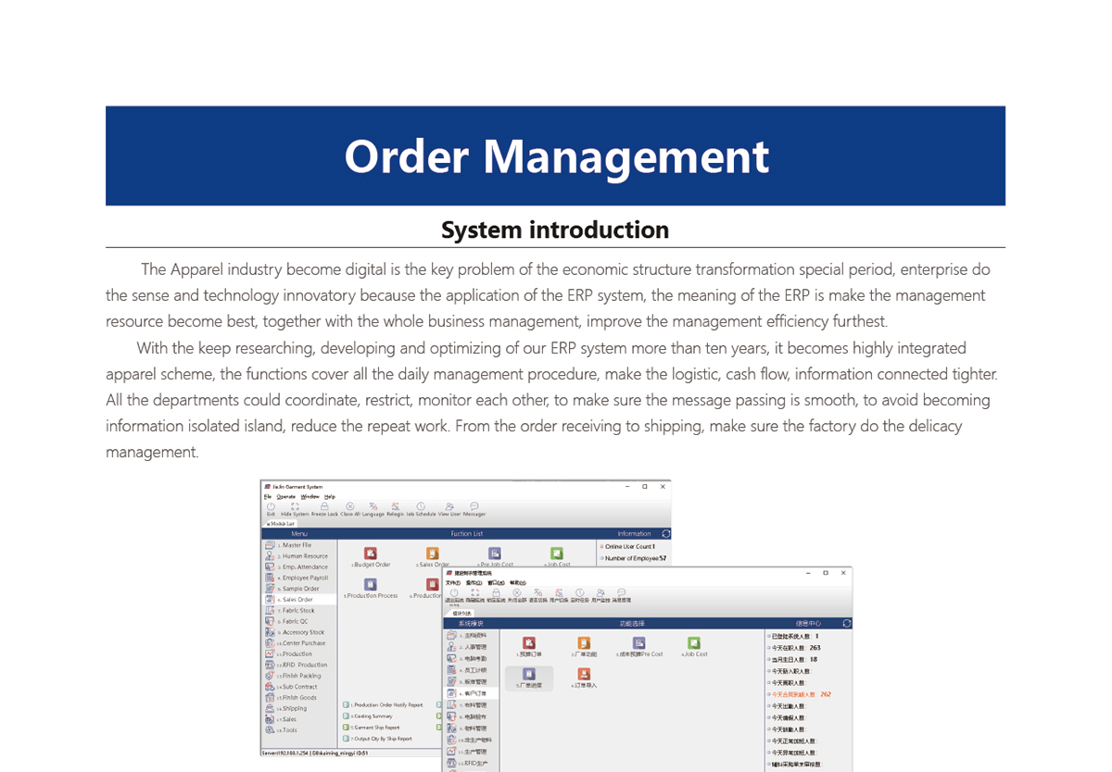This screenshot has height=772, width=1112.
Task: Click the Freeze Lock padlock icon
Action: click(324, 506)
